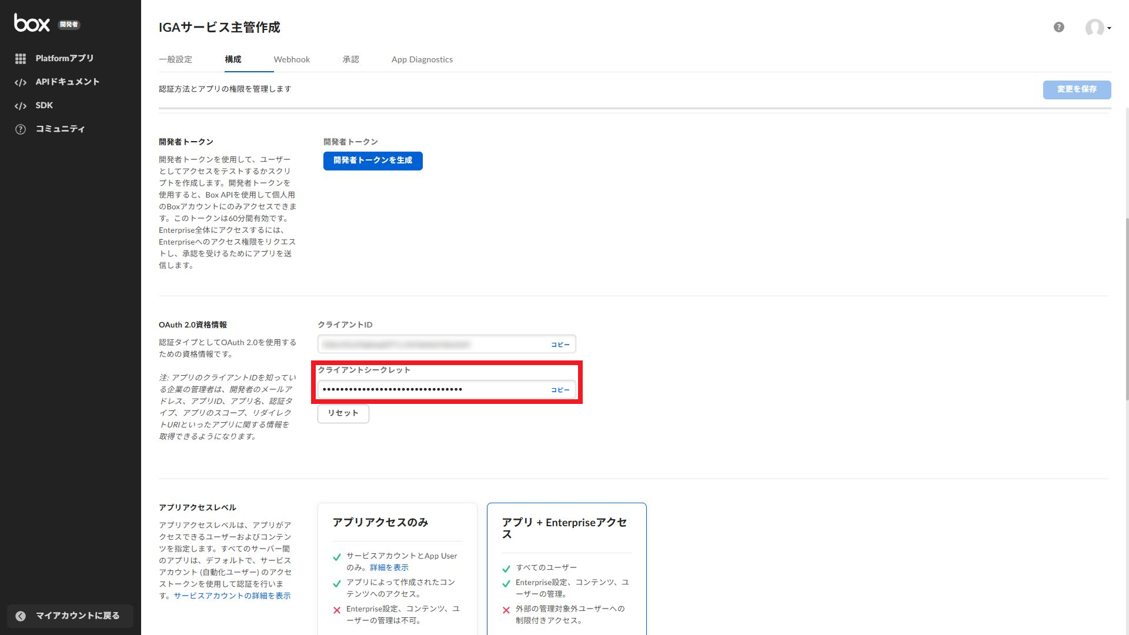
Task: Click the vertical page scrollbar
Action: click(x=1127, y=309)
